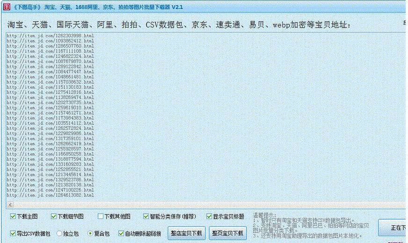The height and width of the screenshot is (243, 408).
Task: Click the 下图高手 app icon in title bar
Action: [7, 7]
